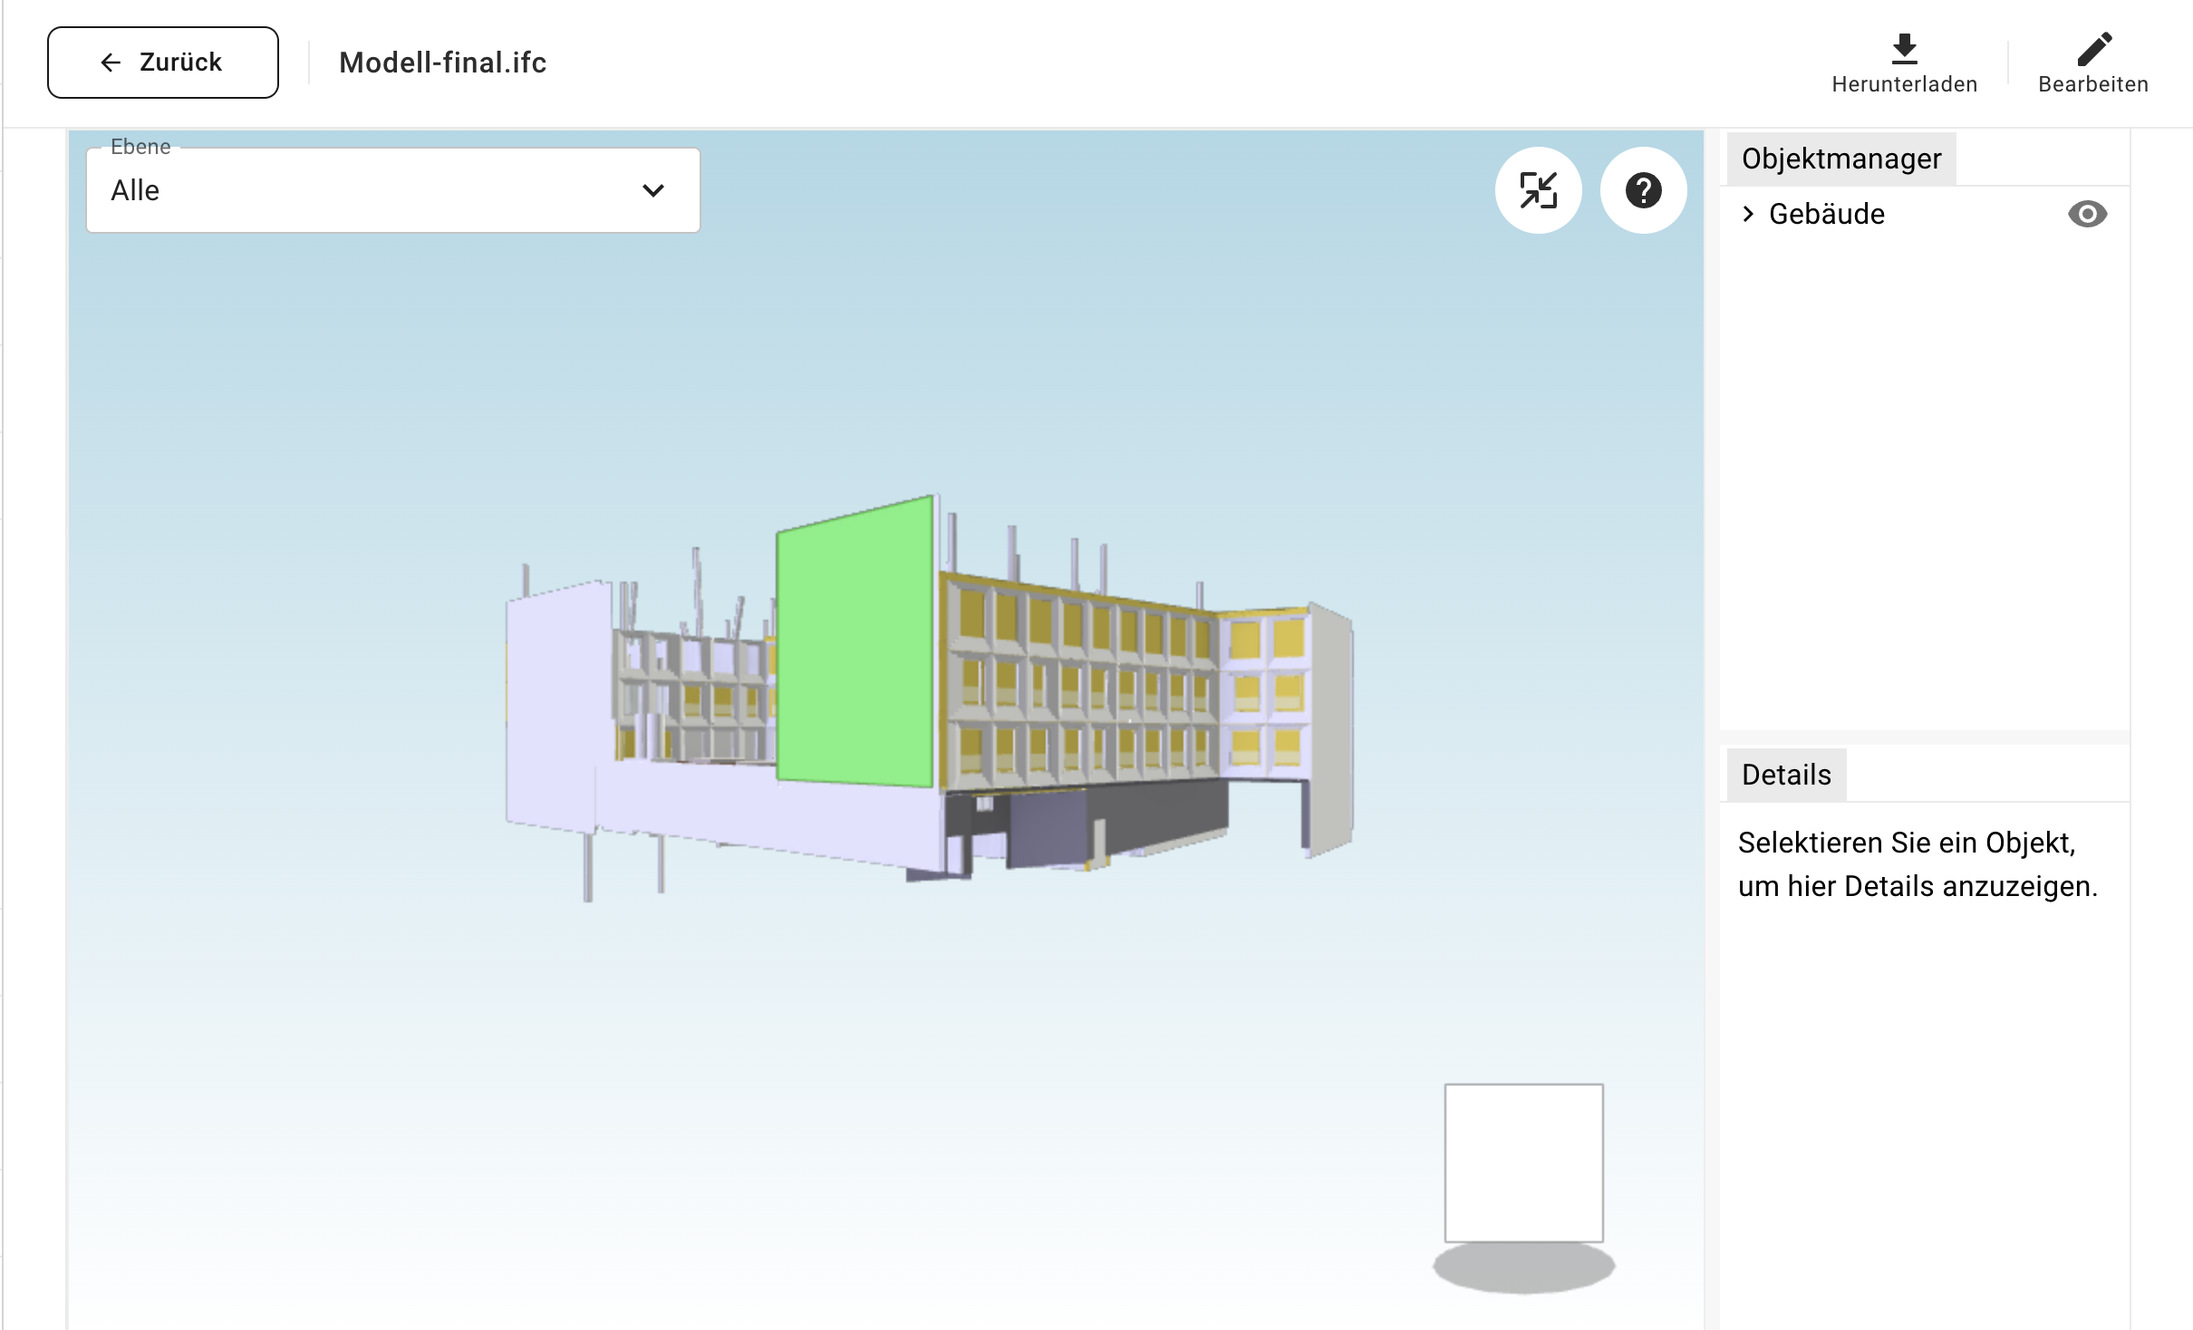Click the Herunterladen download icon
The height and width of the screenshot is (1330, 2193).
point(1904,50)
